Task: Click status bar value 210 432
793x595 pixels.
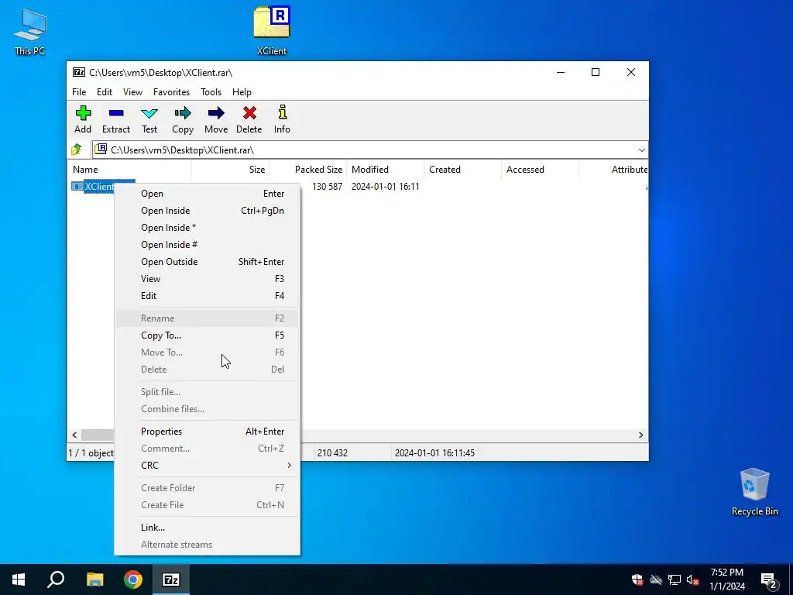Action: 332,452
